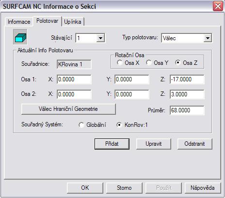Screen dimensions: 225x198
Task: Click the Válec Hraniční Geometrie button
Action: click(68, 109)
